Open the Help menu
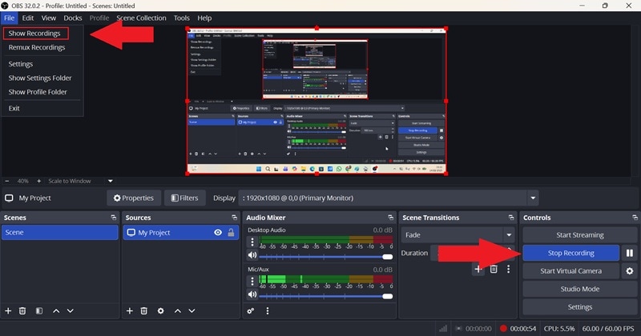The width and height of the screenshot is (641, 336). tap(204, 18)
